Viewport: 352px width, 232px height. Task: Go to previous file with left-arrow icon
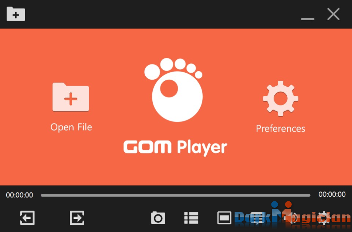(x=27, y=218)
